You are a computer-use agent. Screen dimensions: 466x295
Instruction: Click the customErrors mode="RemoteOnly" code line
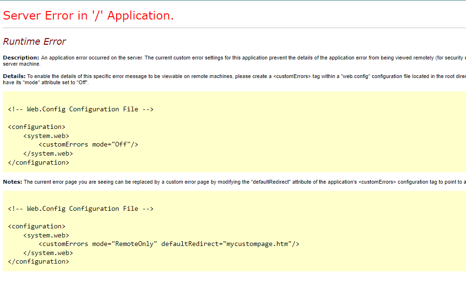[x=169, y=244]
